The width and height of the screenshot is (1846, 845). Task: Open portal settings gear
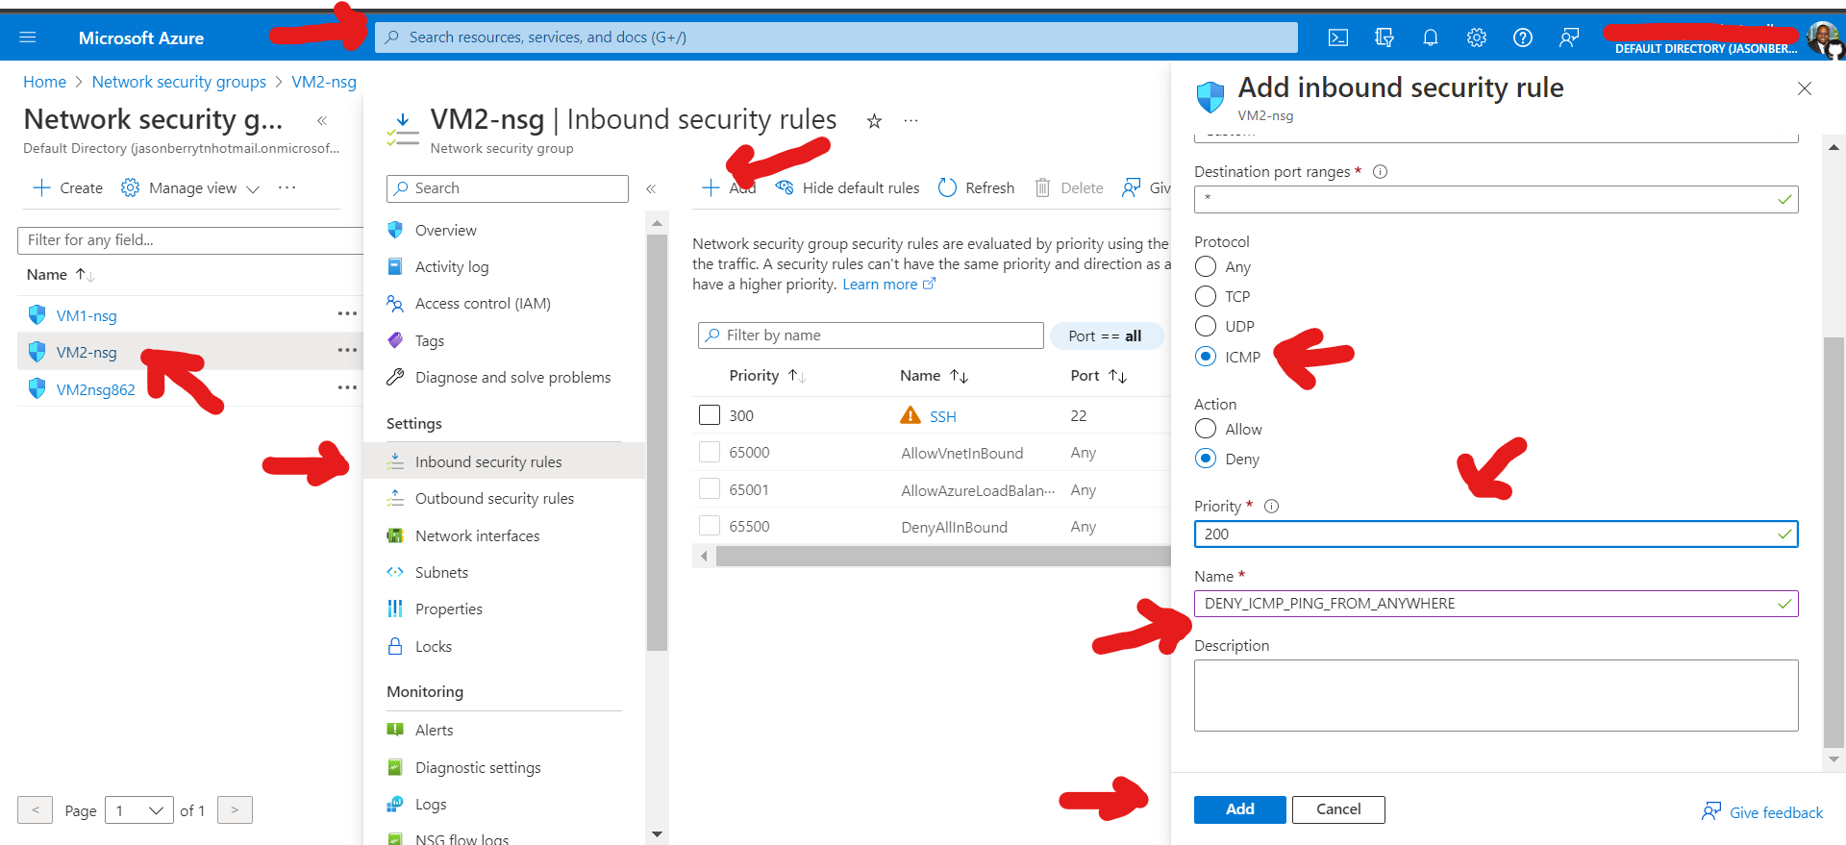(x=1476, y=37)
